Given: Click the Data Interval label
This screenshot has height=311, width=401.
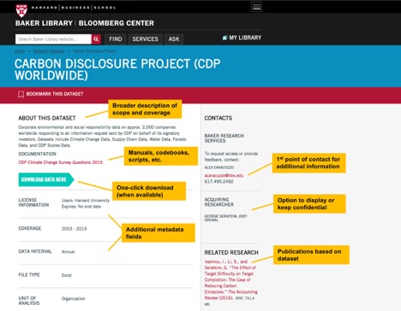Looking at the screenshot, I should coord(35,251).
